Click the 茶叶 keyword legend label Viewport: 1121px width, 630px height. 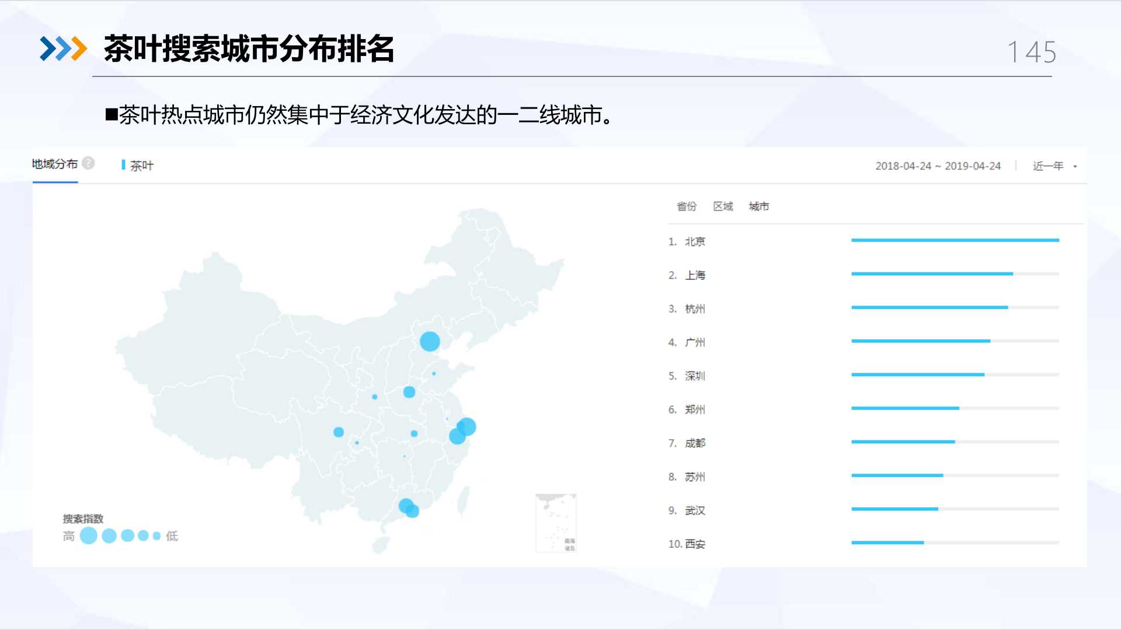(x=142, y=166)
